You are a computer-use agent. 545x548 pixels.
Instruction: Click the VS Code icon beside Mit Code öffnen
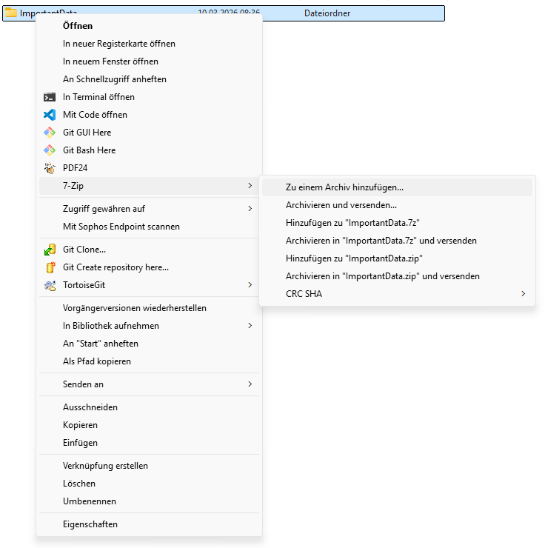click(x=50, y=115)
